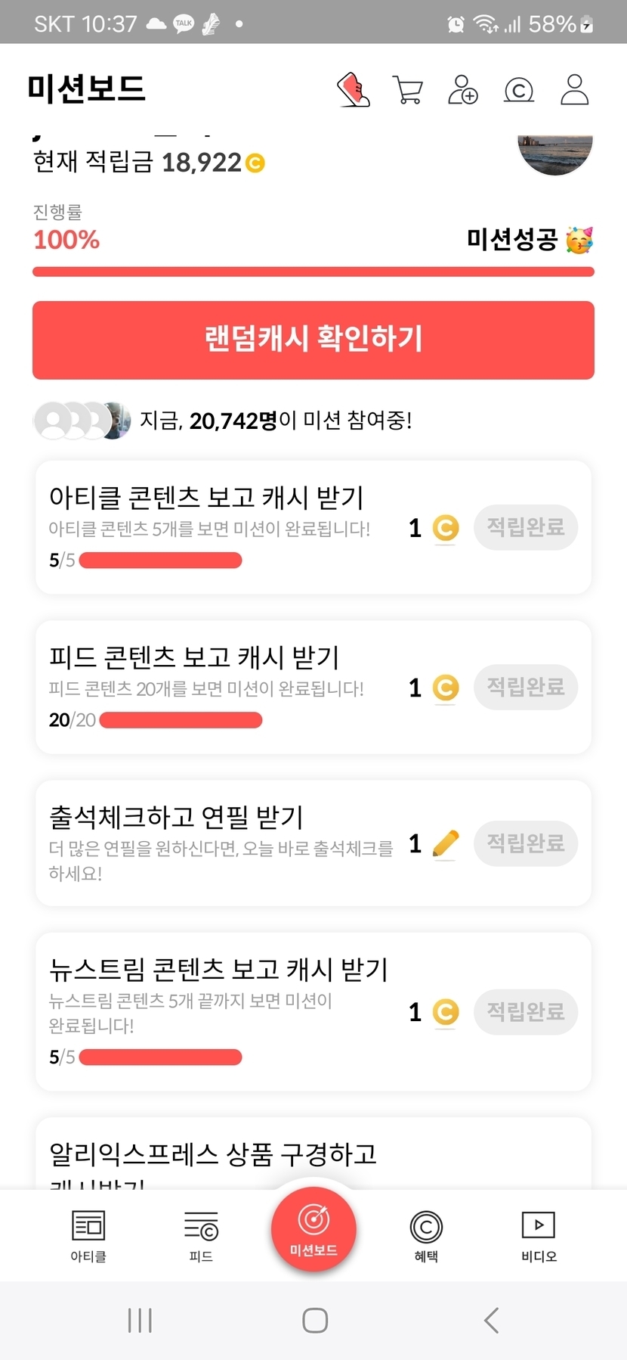Tap 적립완료 on 출석체크 mission
The width and height of the screenshot is (627, 1360).
(x=526, y=843)
